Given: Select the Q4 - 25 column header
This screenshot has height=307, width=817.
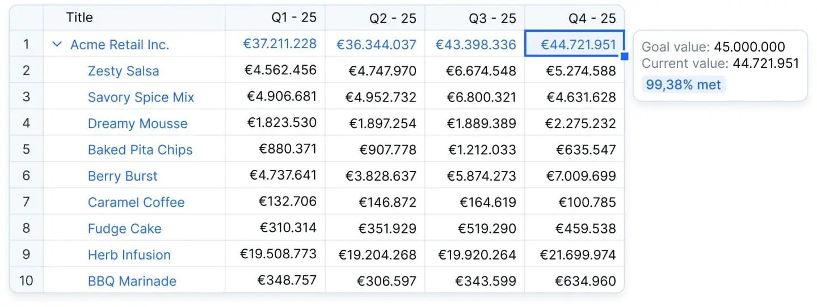Looking at the screenshot, I should click(592, 18).
